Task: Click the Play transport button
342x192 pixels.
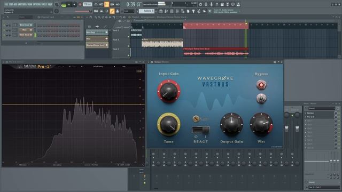Action: click(69, 5)
